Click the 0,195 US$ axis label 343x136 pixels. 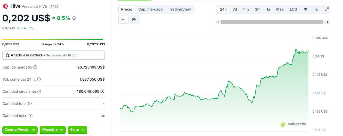pyautogui.click(x=320, y=75)
